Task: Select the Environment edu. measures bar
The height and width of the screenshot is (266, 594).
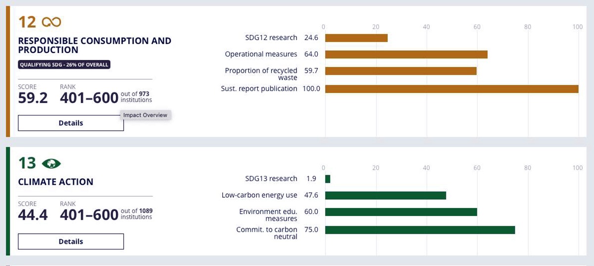Action: [401, 212]
